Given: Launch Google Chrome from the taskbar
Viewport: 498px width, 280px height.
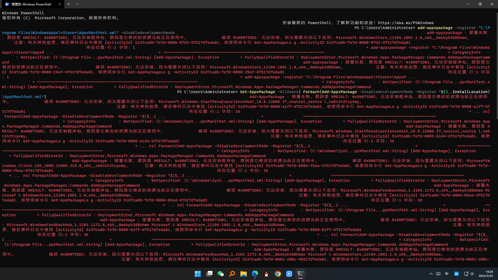Looking at the screenshot, I should 278,274.
